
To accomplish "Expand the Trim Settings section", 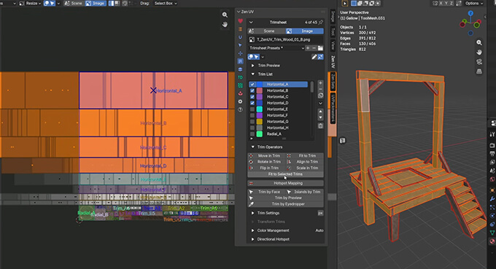I will [253, 213].
